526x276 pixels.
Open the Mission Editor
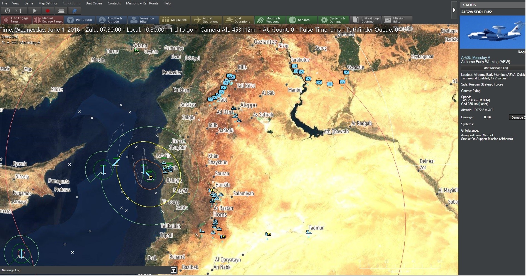(397, 20)
